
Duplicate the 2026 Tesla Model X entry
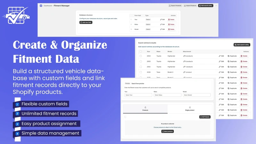point(232,72)
